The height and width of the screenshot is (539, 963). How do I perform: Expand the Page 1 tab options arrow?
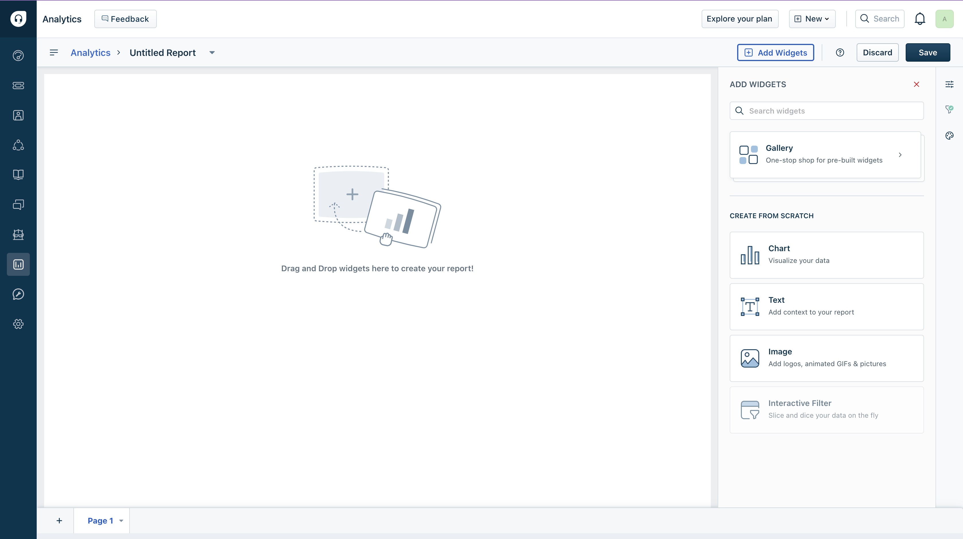click(x=121, y=521)
